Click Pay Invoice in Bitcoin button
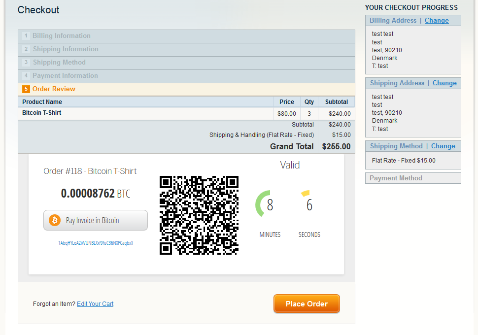 [96, 220]
